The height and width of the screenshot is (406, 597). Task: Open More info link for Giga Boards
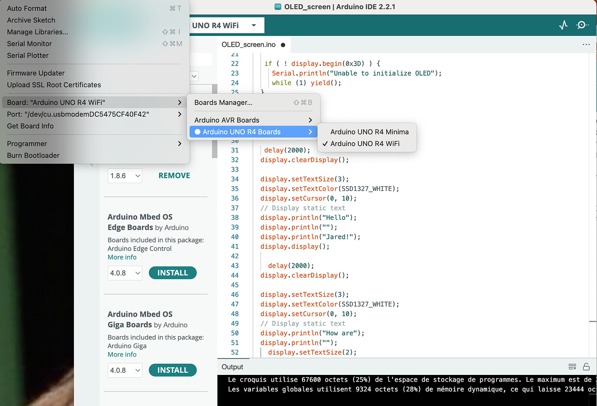tap(122, 354)
